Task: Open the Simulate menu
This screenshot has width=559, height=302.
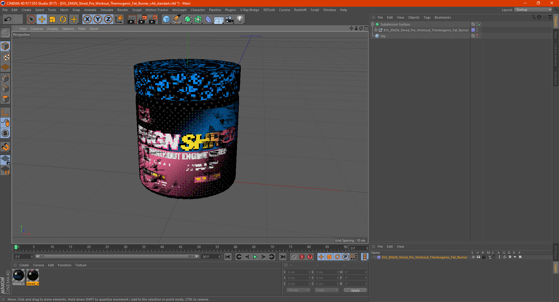Action: pos(107,10)
